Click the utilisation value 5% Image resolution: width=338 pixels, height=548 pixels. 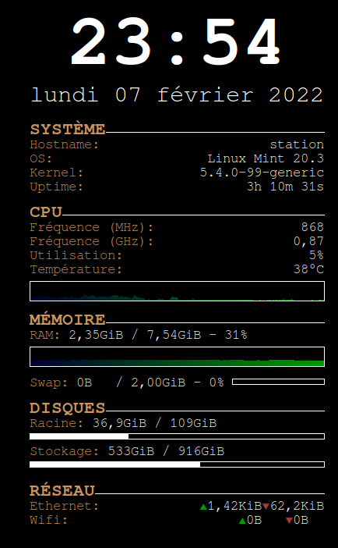tap(316, 255)
